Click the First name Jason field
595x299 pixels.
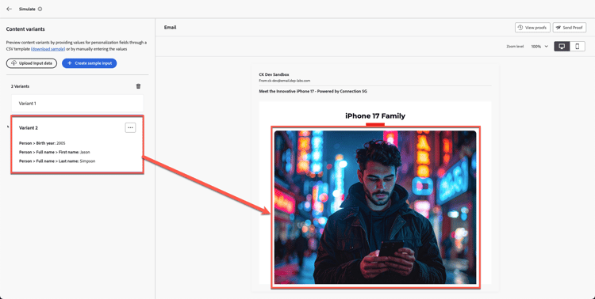[x=55, y=152]
